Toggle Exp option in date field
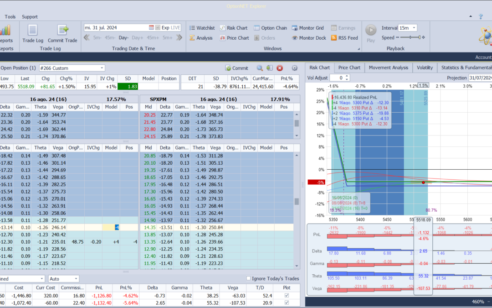492x308 pixels. (x=165, y=28)
